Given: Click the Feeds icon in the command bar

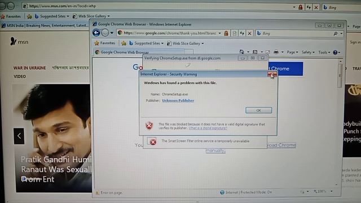Looking at the screenshot, I should tap(255, 52).
